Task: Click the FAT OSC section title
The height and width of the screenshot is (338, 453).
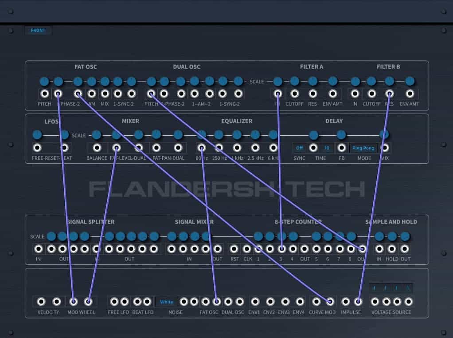Action: coord(86,67)
